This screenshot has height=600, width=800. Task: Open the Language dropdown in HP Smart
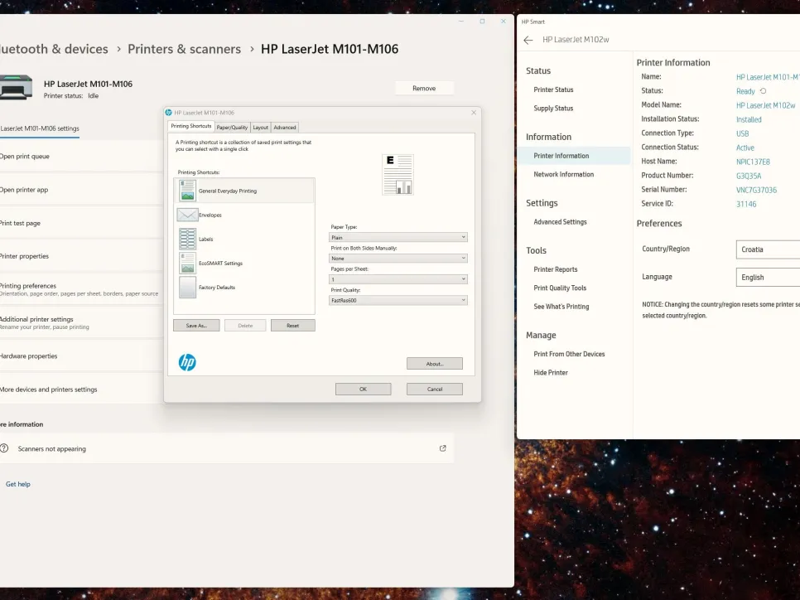(x=768, y=277)
